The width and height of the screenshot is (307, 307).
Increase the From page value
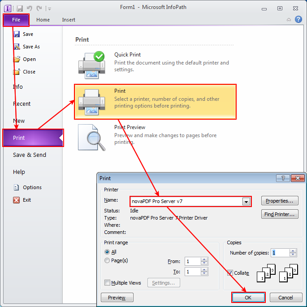[204, 259]
